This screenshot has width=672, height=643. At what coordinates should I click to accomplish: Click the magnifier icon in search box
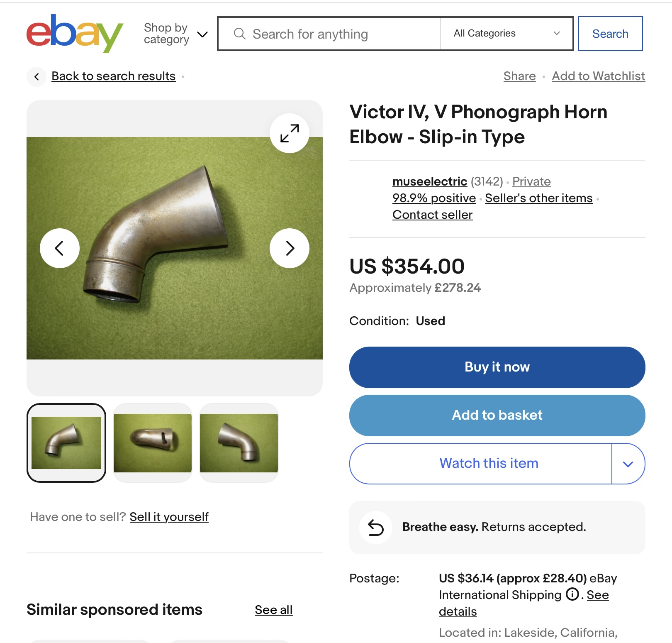[240, 34]
